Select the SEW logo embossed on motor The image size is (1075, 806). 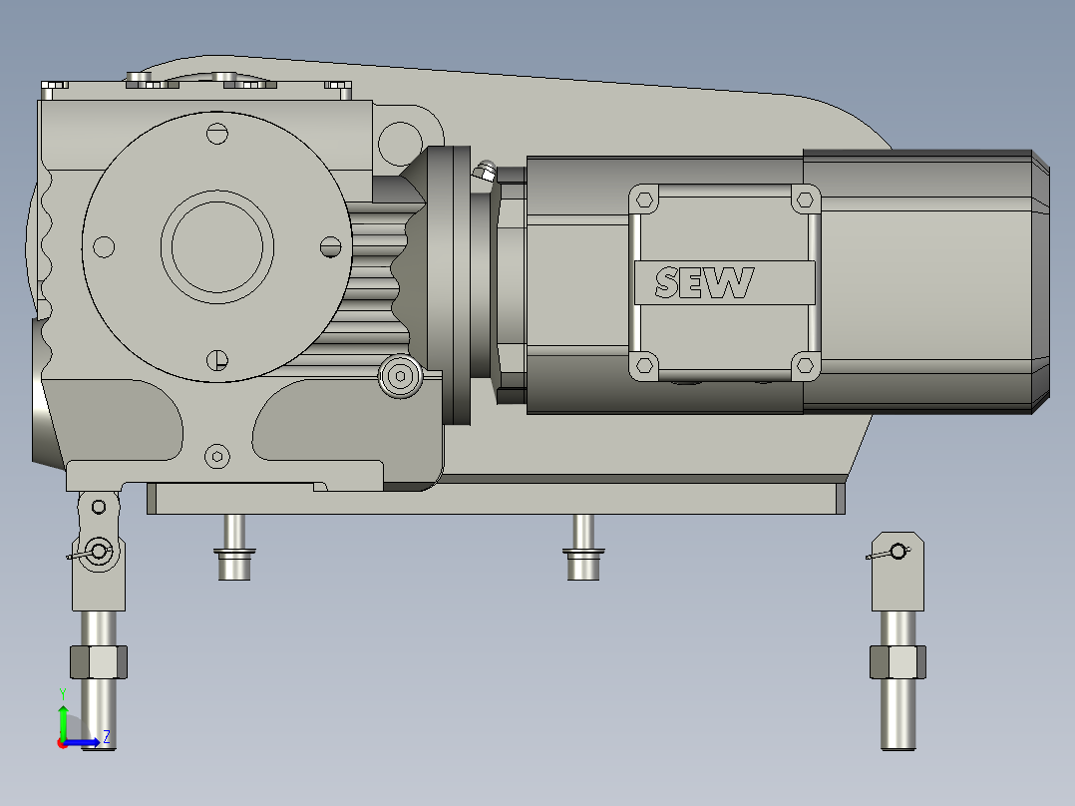point(704,282)
